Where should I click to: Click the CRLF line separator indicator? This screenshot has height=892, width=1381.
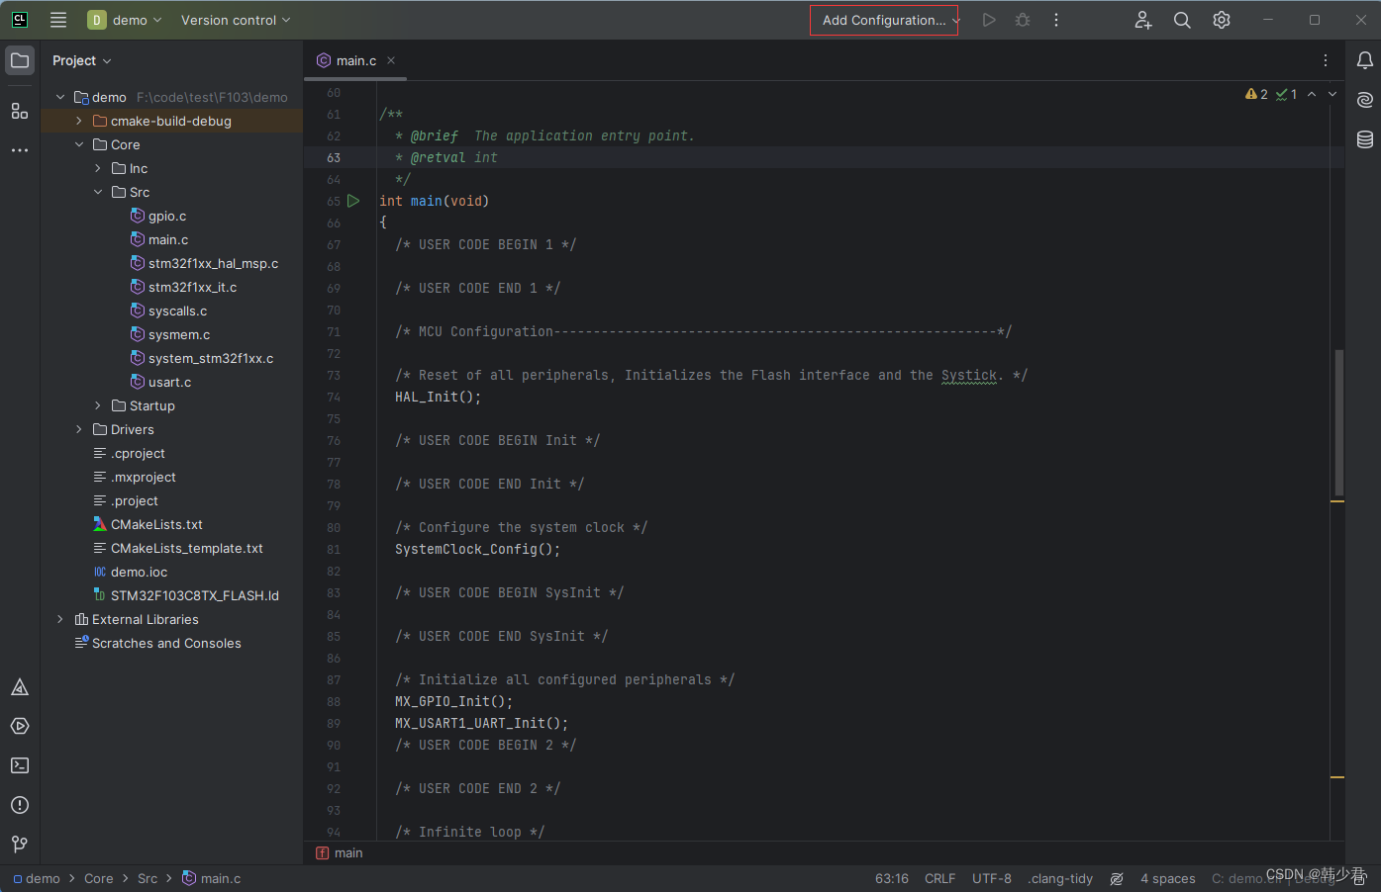(x=938, y=878)
